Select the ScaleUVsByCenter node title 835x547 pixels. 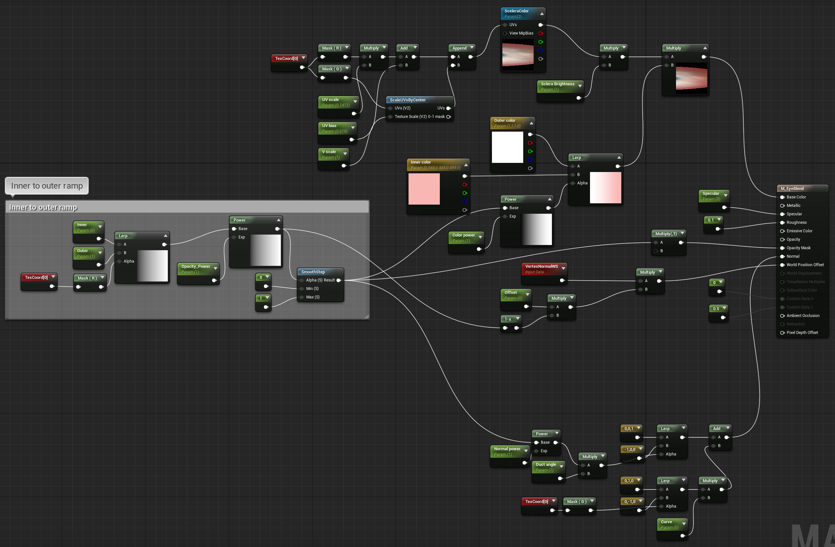tap(408, 100)
